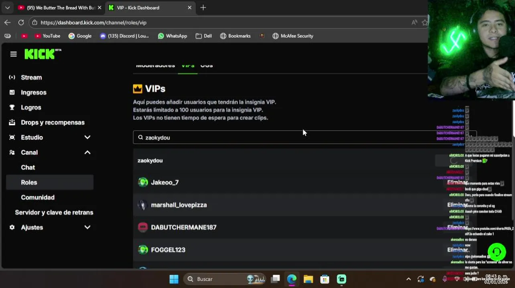The image size is (515, 288).
Task: Open the unlabeled YouTube favicon bookmark
Action: pos(24,36)
